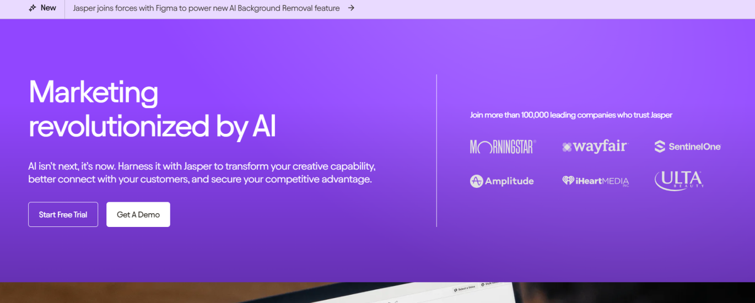Open the Jasper and Figma announcement link
This screenshot has width=755, height=303.
click(206, 8)
